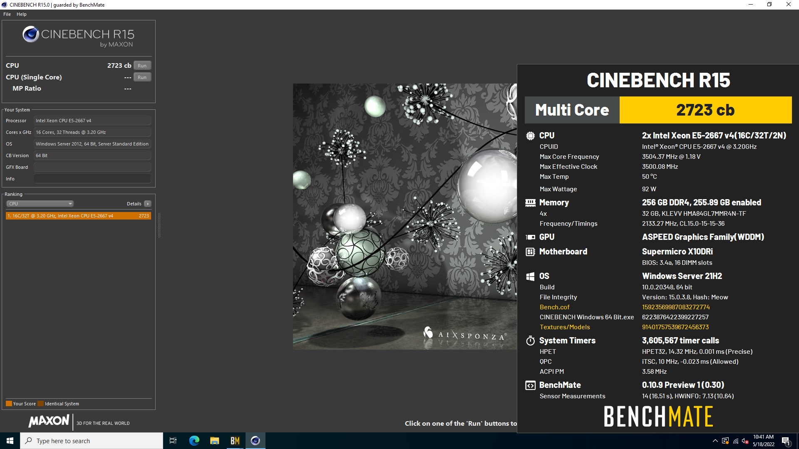Click the Your Score orange legend swatch
The height and width of the screenshot is (449, 799).
coord(9,404)
